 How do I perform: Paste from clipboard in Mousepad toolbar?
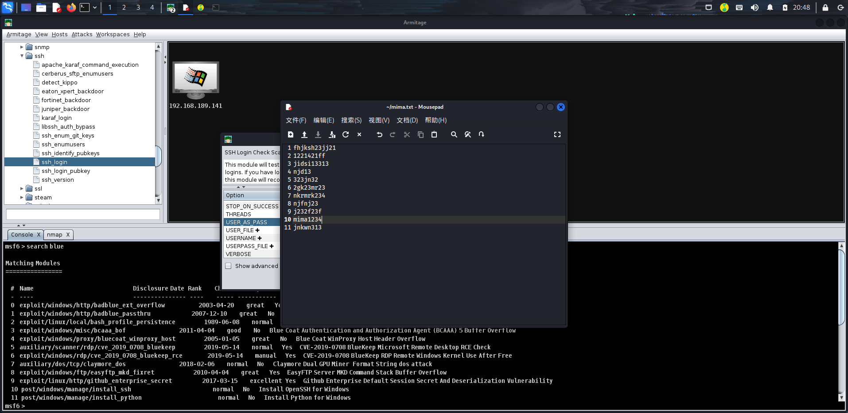click(434, 134)
